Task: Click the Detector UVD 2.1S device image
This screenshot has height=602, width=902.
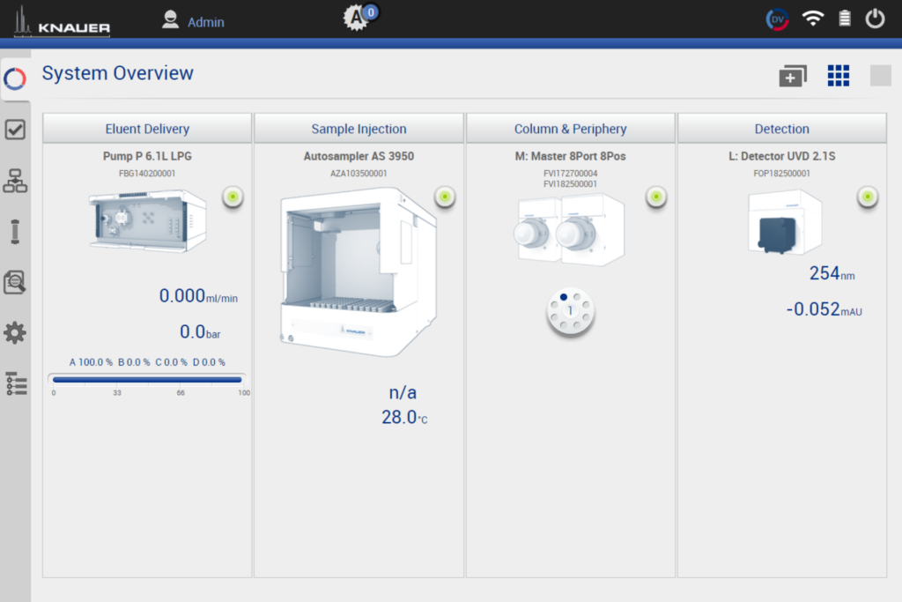Action: pos(783,223)
